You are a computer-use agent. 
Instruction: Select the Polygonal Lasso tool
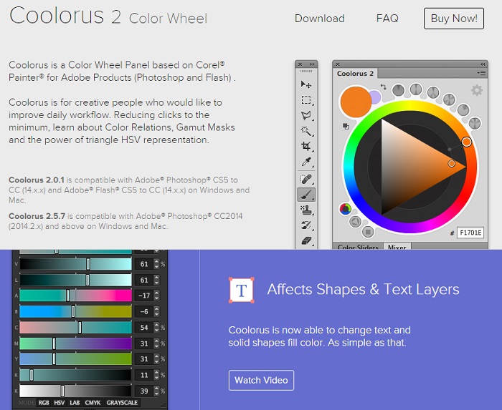(x=306, y=116)
